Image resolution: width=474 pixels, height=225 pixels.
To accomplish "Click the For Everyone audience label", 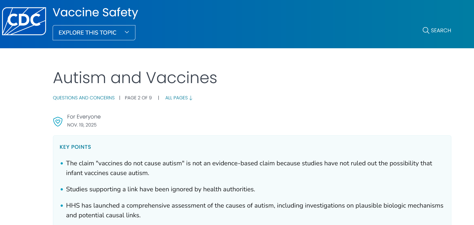I will (x=84, y=116).
